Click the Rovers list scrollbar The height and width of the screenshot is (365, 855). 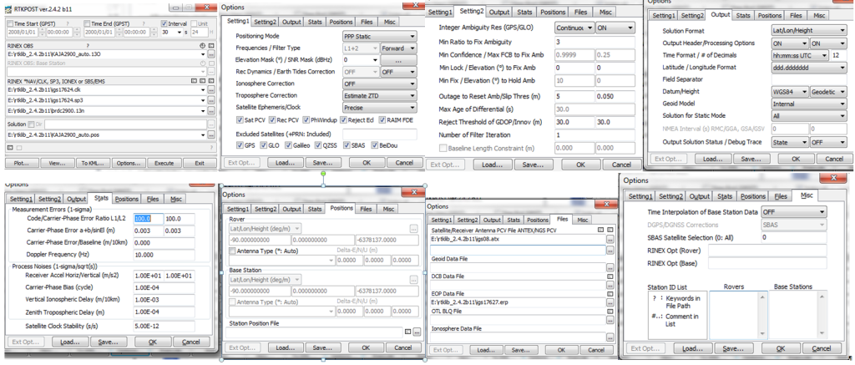[x=762, y=314]
